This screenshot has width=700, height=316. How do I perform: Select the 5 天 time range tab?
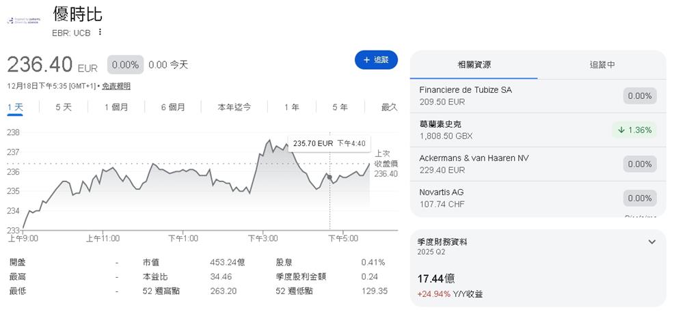coord(64,107)
